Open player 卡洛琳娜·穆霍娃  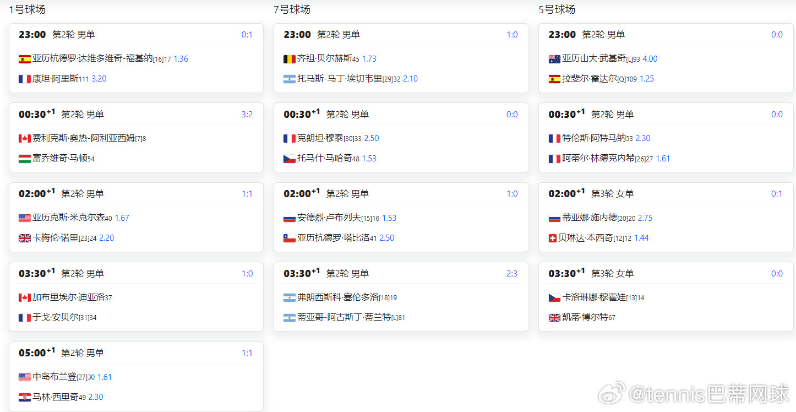point(594,297)
